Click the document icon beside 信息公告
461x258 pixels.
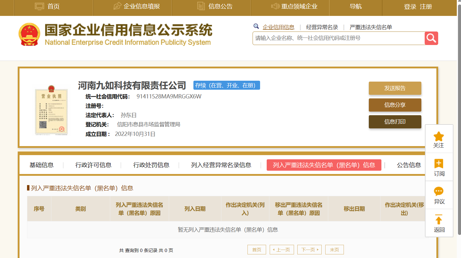201,6
